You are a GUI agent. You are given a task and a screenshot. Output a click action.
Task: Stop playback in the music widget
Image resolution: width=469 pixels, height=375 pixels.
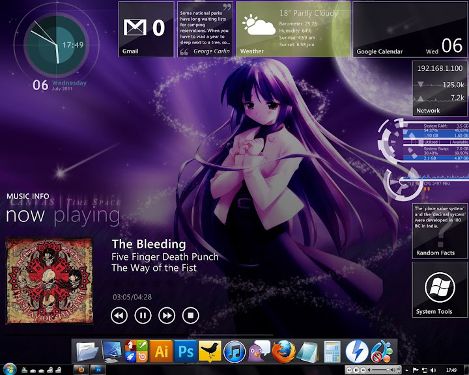coord(190,316)
